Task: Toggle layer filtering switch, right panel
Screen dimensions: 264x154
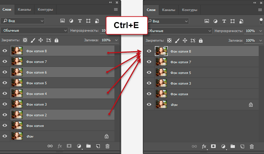Action: 261,21
